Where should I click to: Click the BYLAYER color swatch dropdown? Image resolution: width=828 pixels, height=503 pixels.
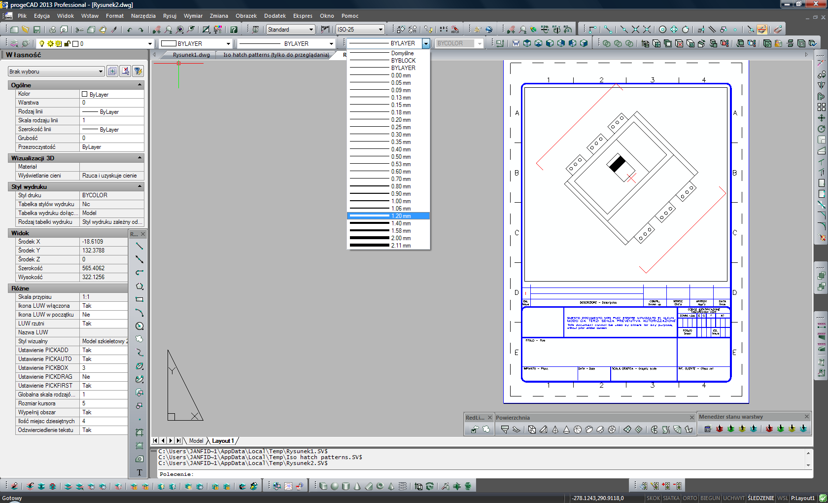tap(196, 43)
